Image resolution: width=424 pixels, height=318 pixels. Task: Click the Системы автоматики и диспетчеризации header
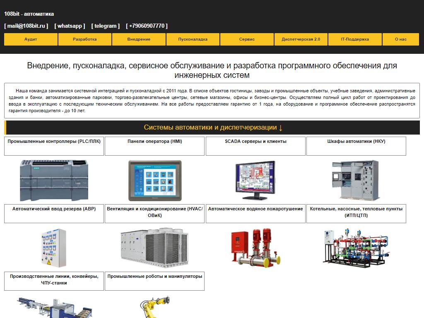pyautogui.click(x=213, y=128)
